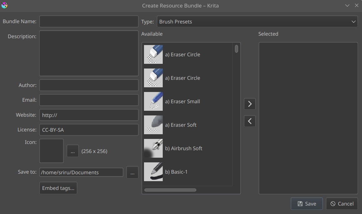Click the horizontal scrollbar under Available list
Screen dimensions: 362x214
tap(170, 190)
